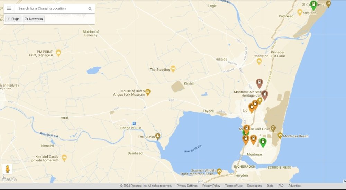Select brown charger pin at Montrose Air Station
Screen dimensions: 346x190
coord(265,95)
